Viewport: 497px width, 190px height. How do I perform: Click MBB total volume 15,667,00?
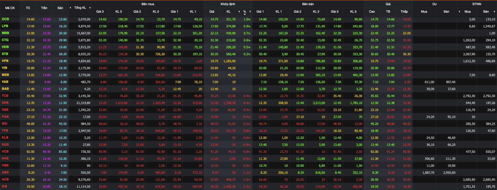click(x=83, y=33)
